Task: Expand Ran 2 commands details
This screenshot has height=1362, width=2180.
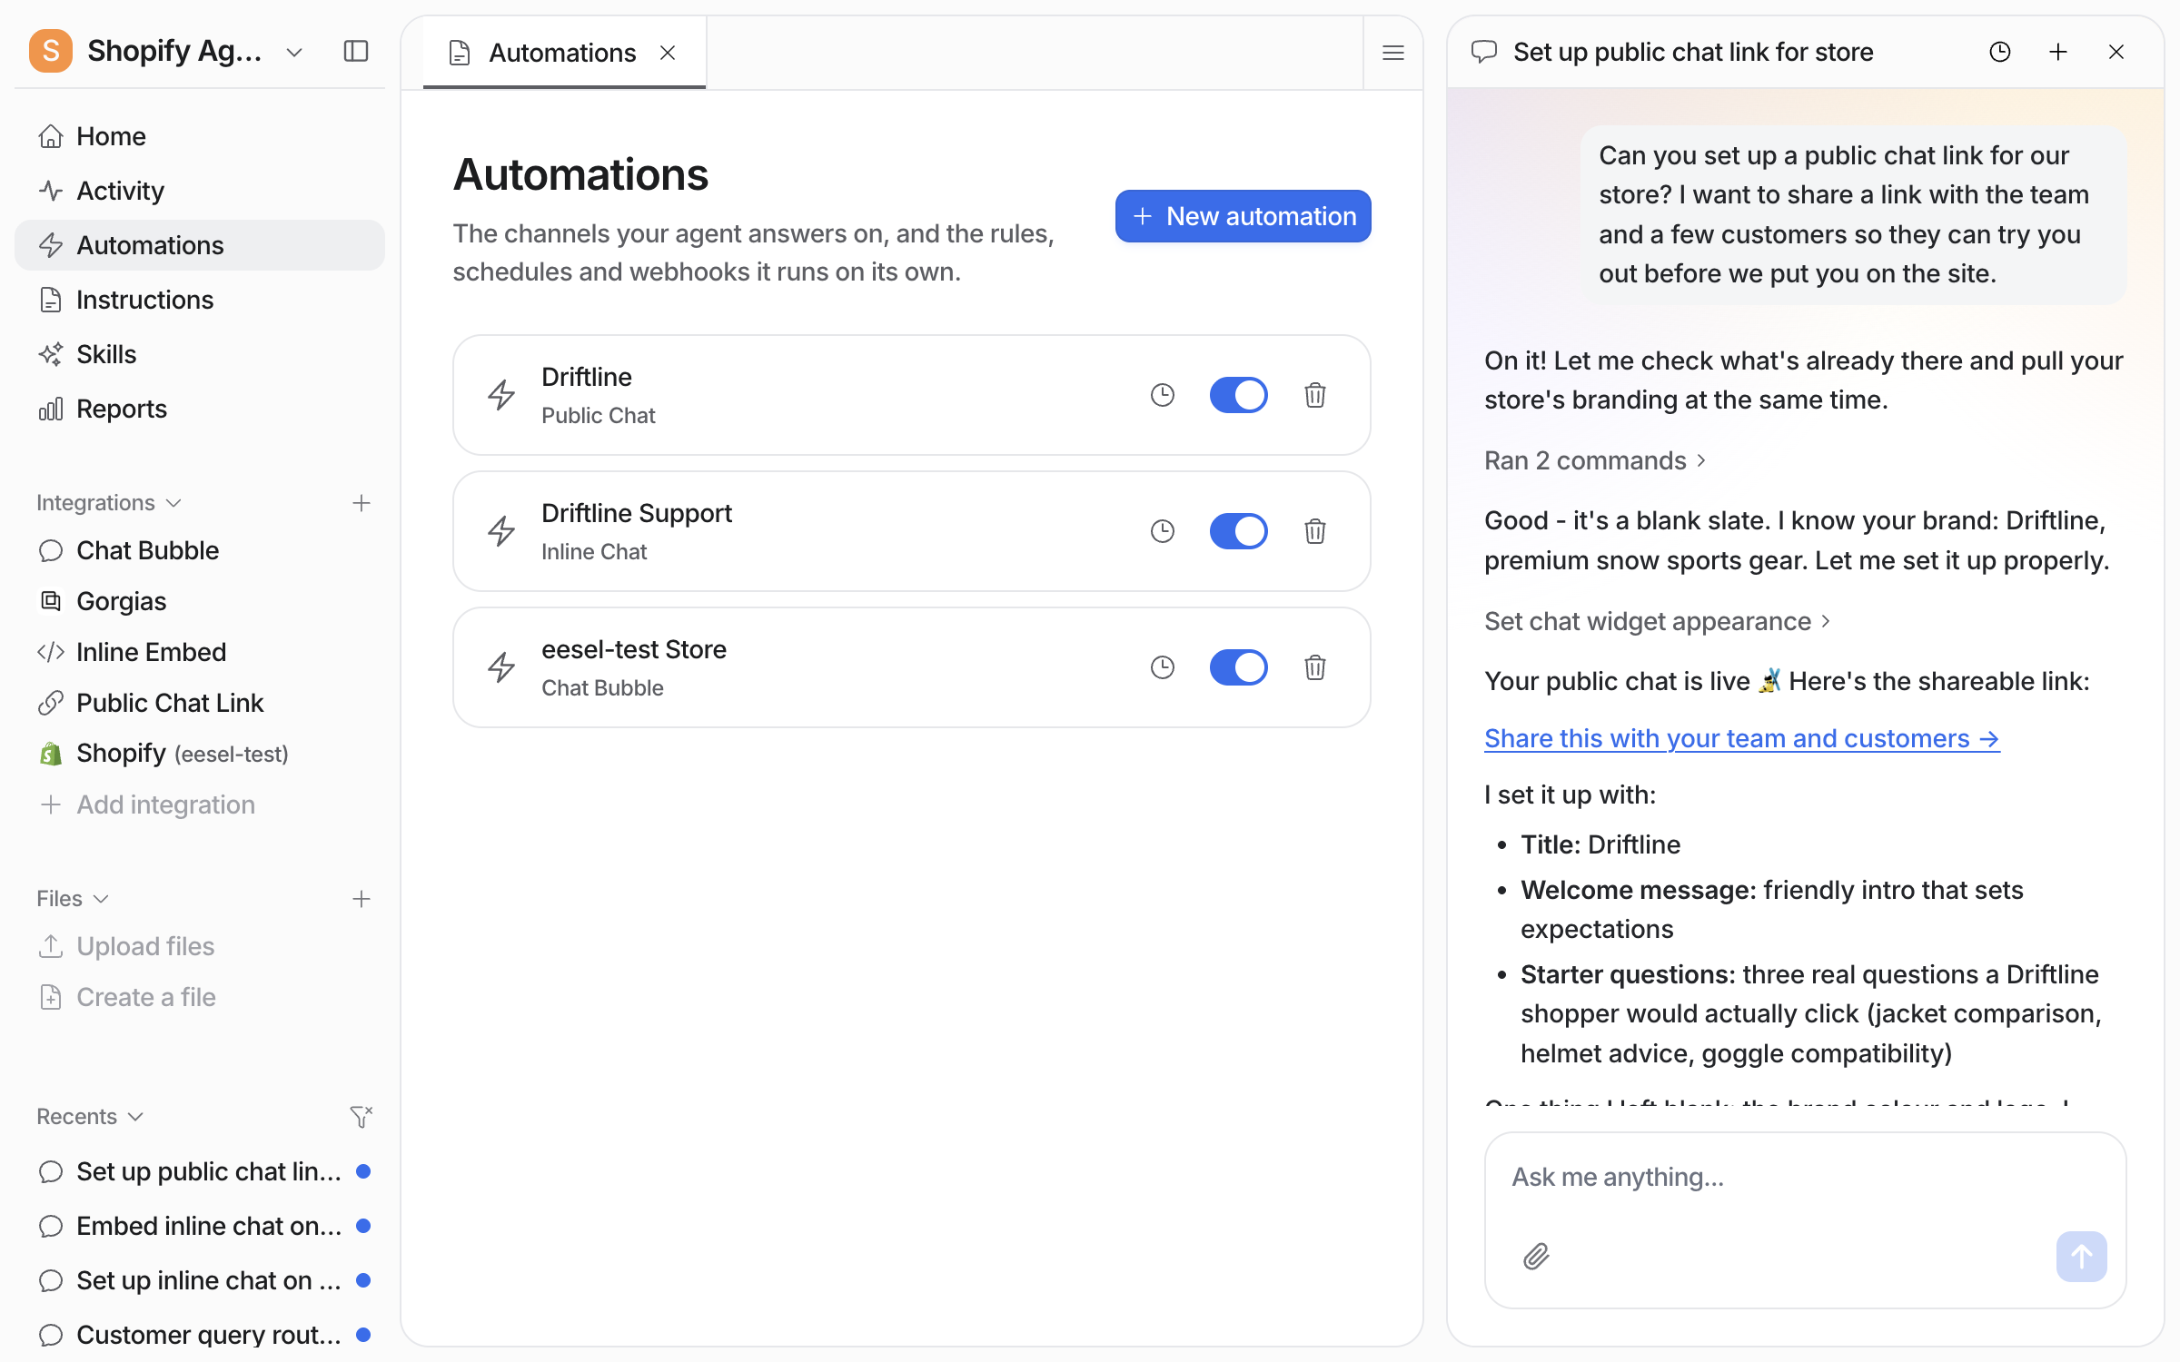Action: tap(1595, 460)
